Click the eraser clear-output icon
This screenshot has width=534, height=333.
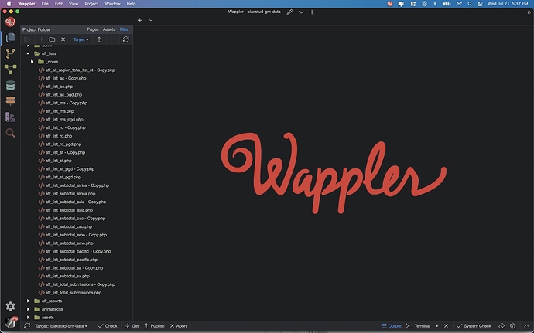[x=501, y=326]
